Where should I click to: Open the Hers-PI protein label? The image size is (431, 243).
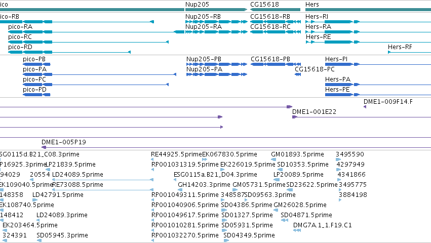coord(336,59)
